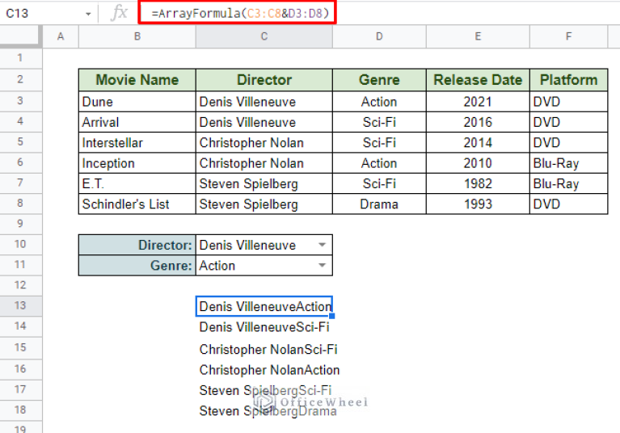
Task: Click the select-all corner box
Action: pyautogui.click(x=20, y=37)
